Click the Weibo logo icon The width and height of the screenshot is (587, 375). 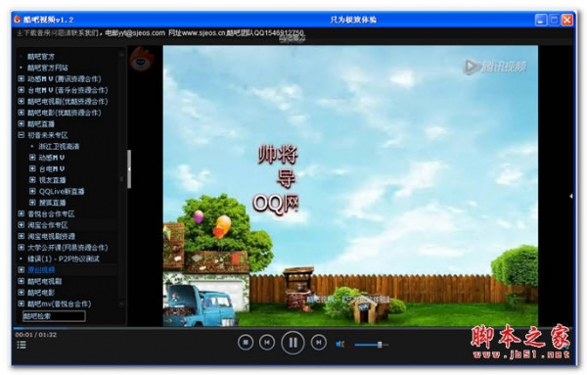[x=142, y=59]
